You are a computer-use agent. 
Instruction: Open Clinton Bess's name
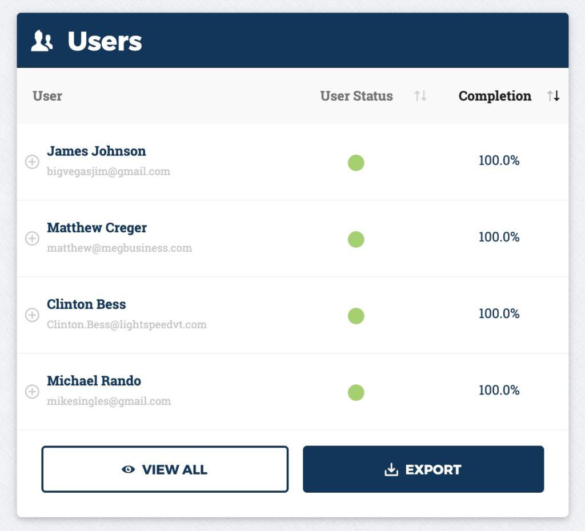click(86, 304)
